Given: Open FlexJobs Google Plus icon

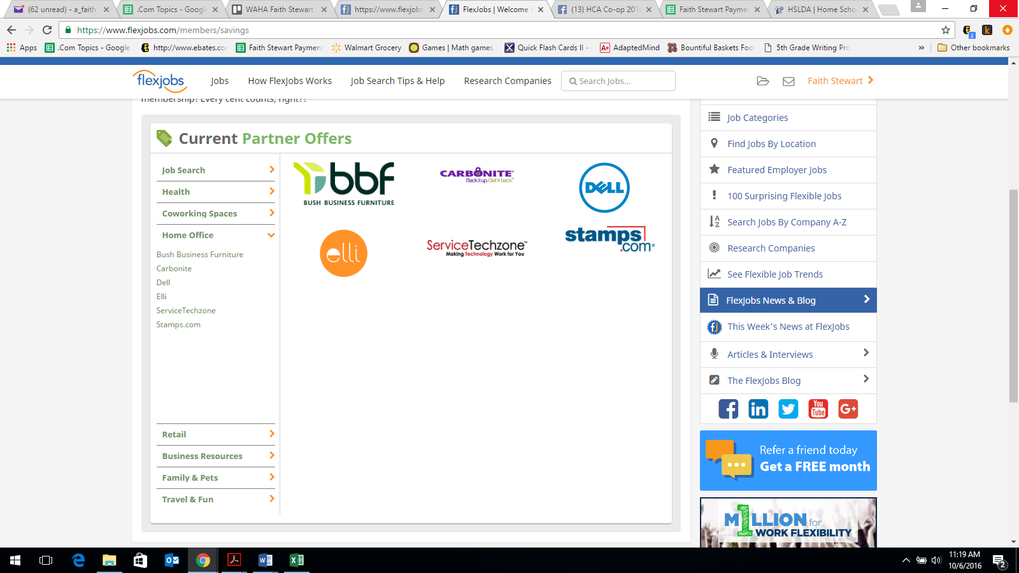Looking at the screenshot, I should tap(848, 409).
